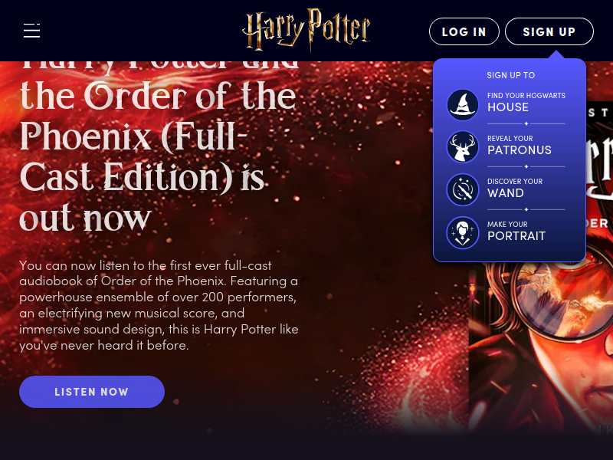Click the Sign Up button
This screenshot has height=460, width=613.
point(549,31)
